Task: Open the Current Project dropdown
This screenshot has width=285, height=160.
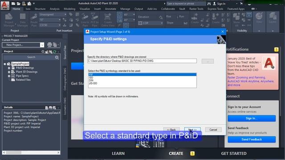Action: click(42, 45)
